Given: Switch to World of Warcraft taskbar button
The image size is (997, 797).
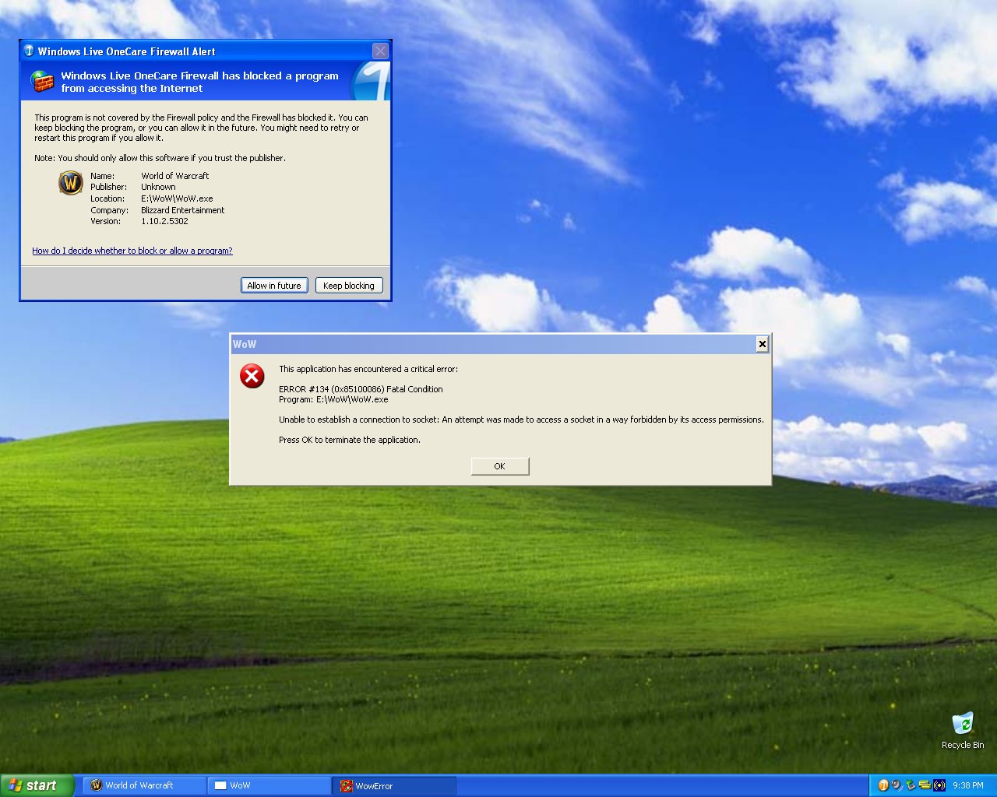Looking at the screenshot, I should click(x=146, y=785).
